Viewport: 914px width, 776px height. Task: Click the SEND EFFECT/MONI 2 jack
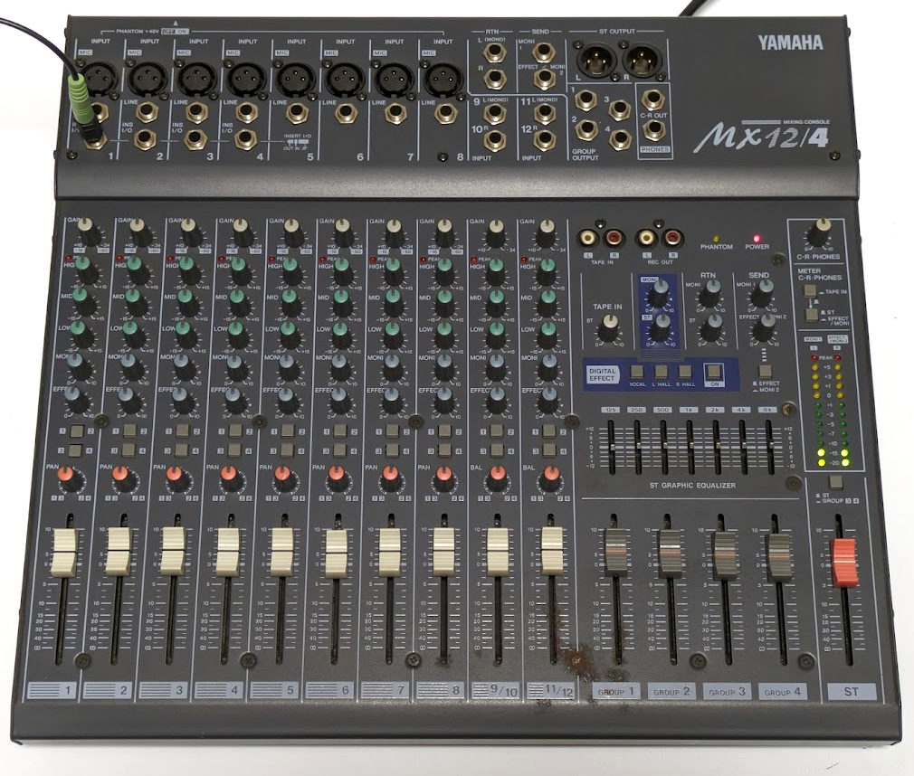tap(545, 79)
